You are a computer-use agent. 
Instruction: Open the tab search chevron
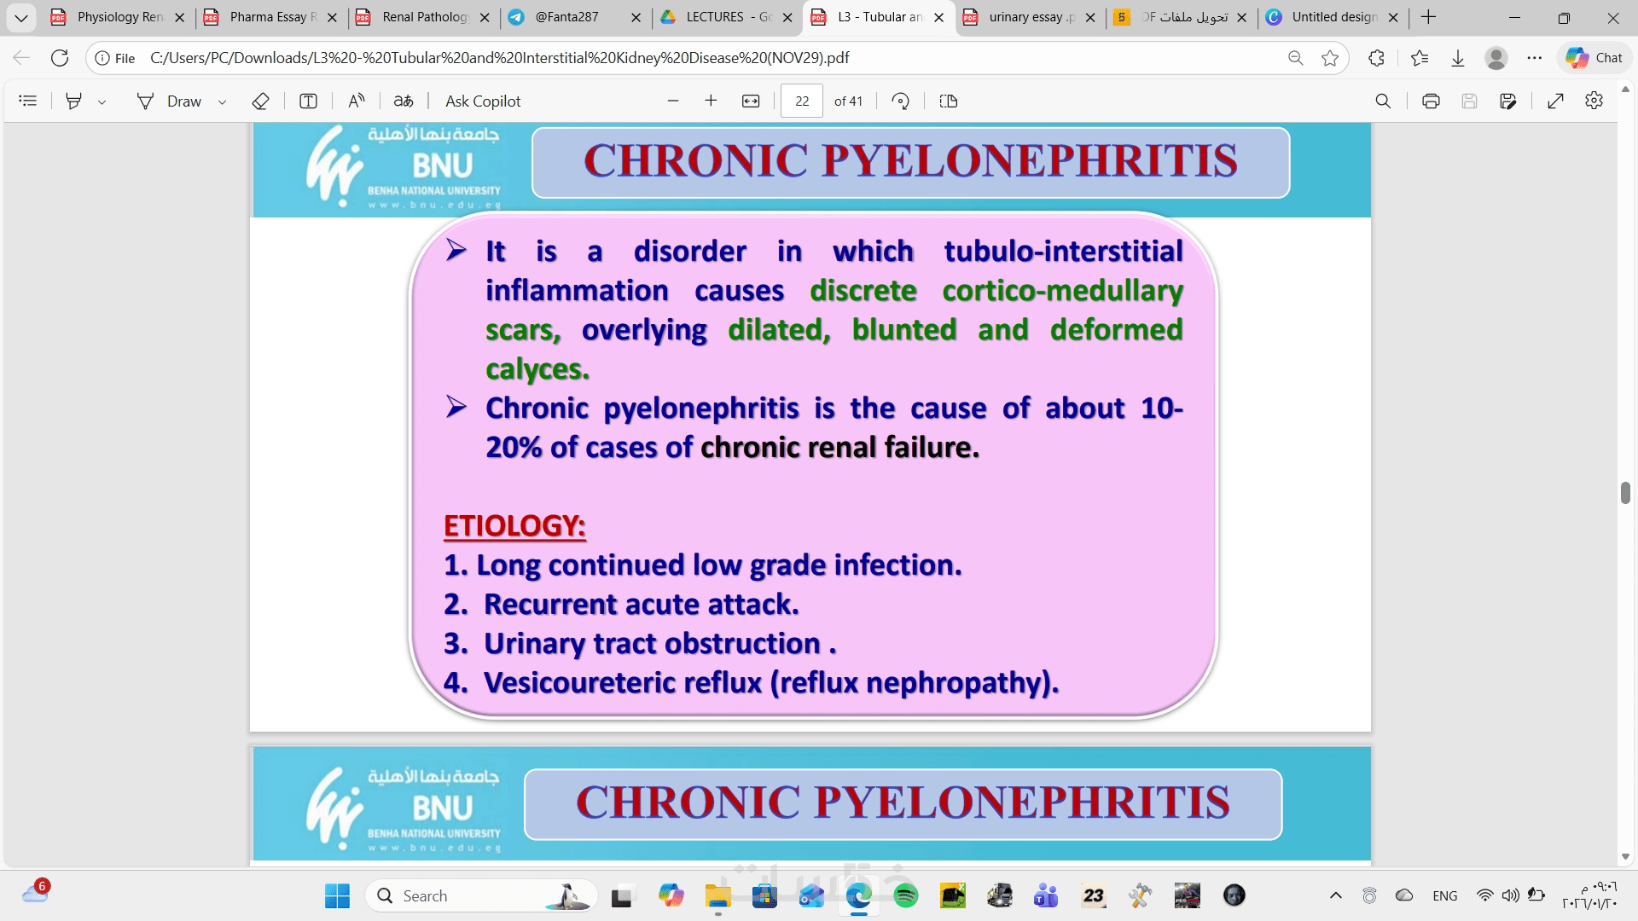point(20,17)
